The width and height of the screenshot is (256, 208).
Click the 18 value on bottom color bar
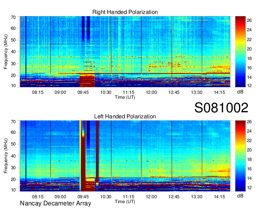pos(249,159)
